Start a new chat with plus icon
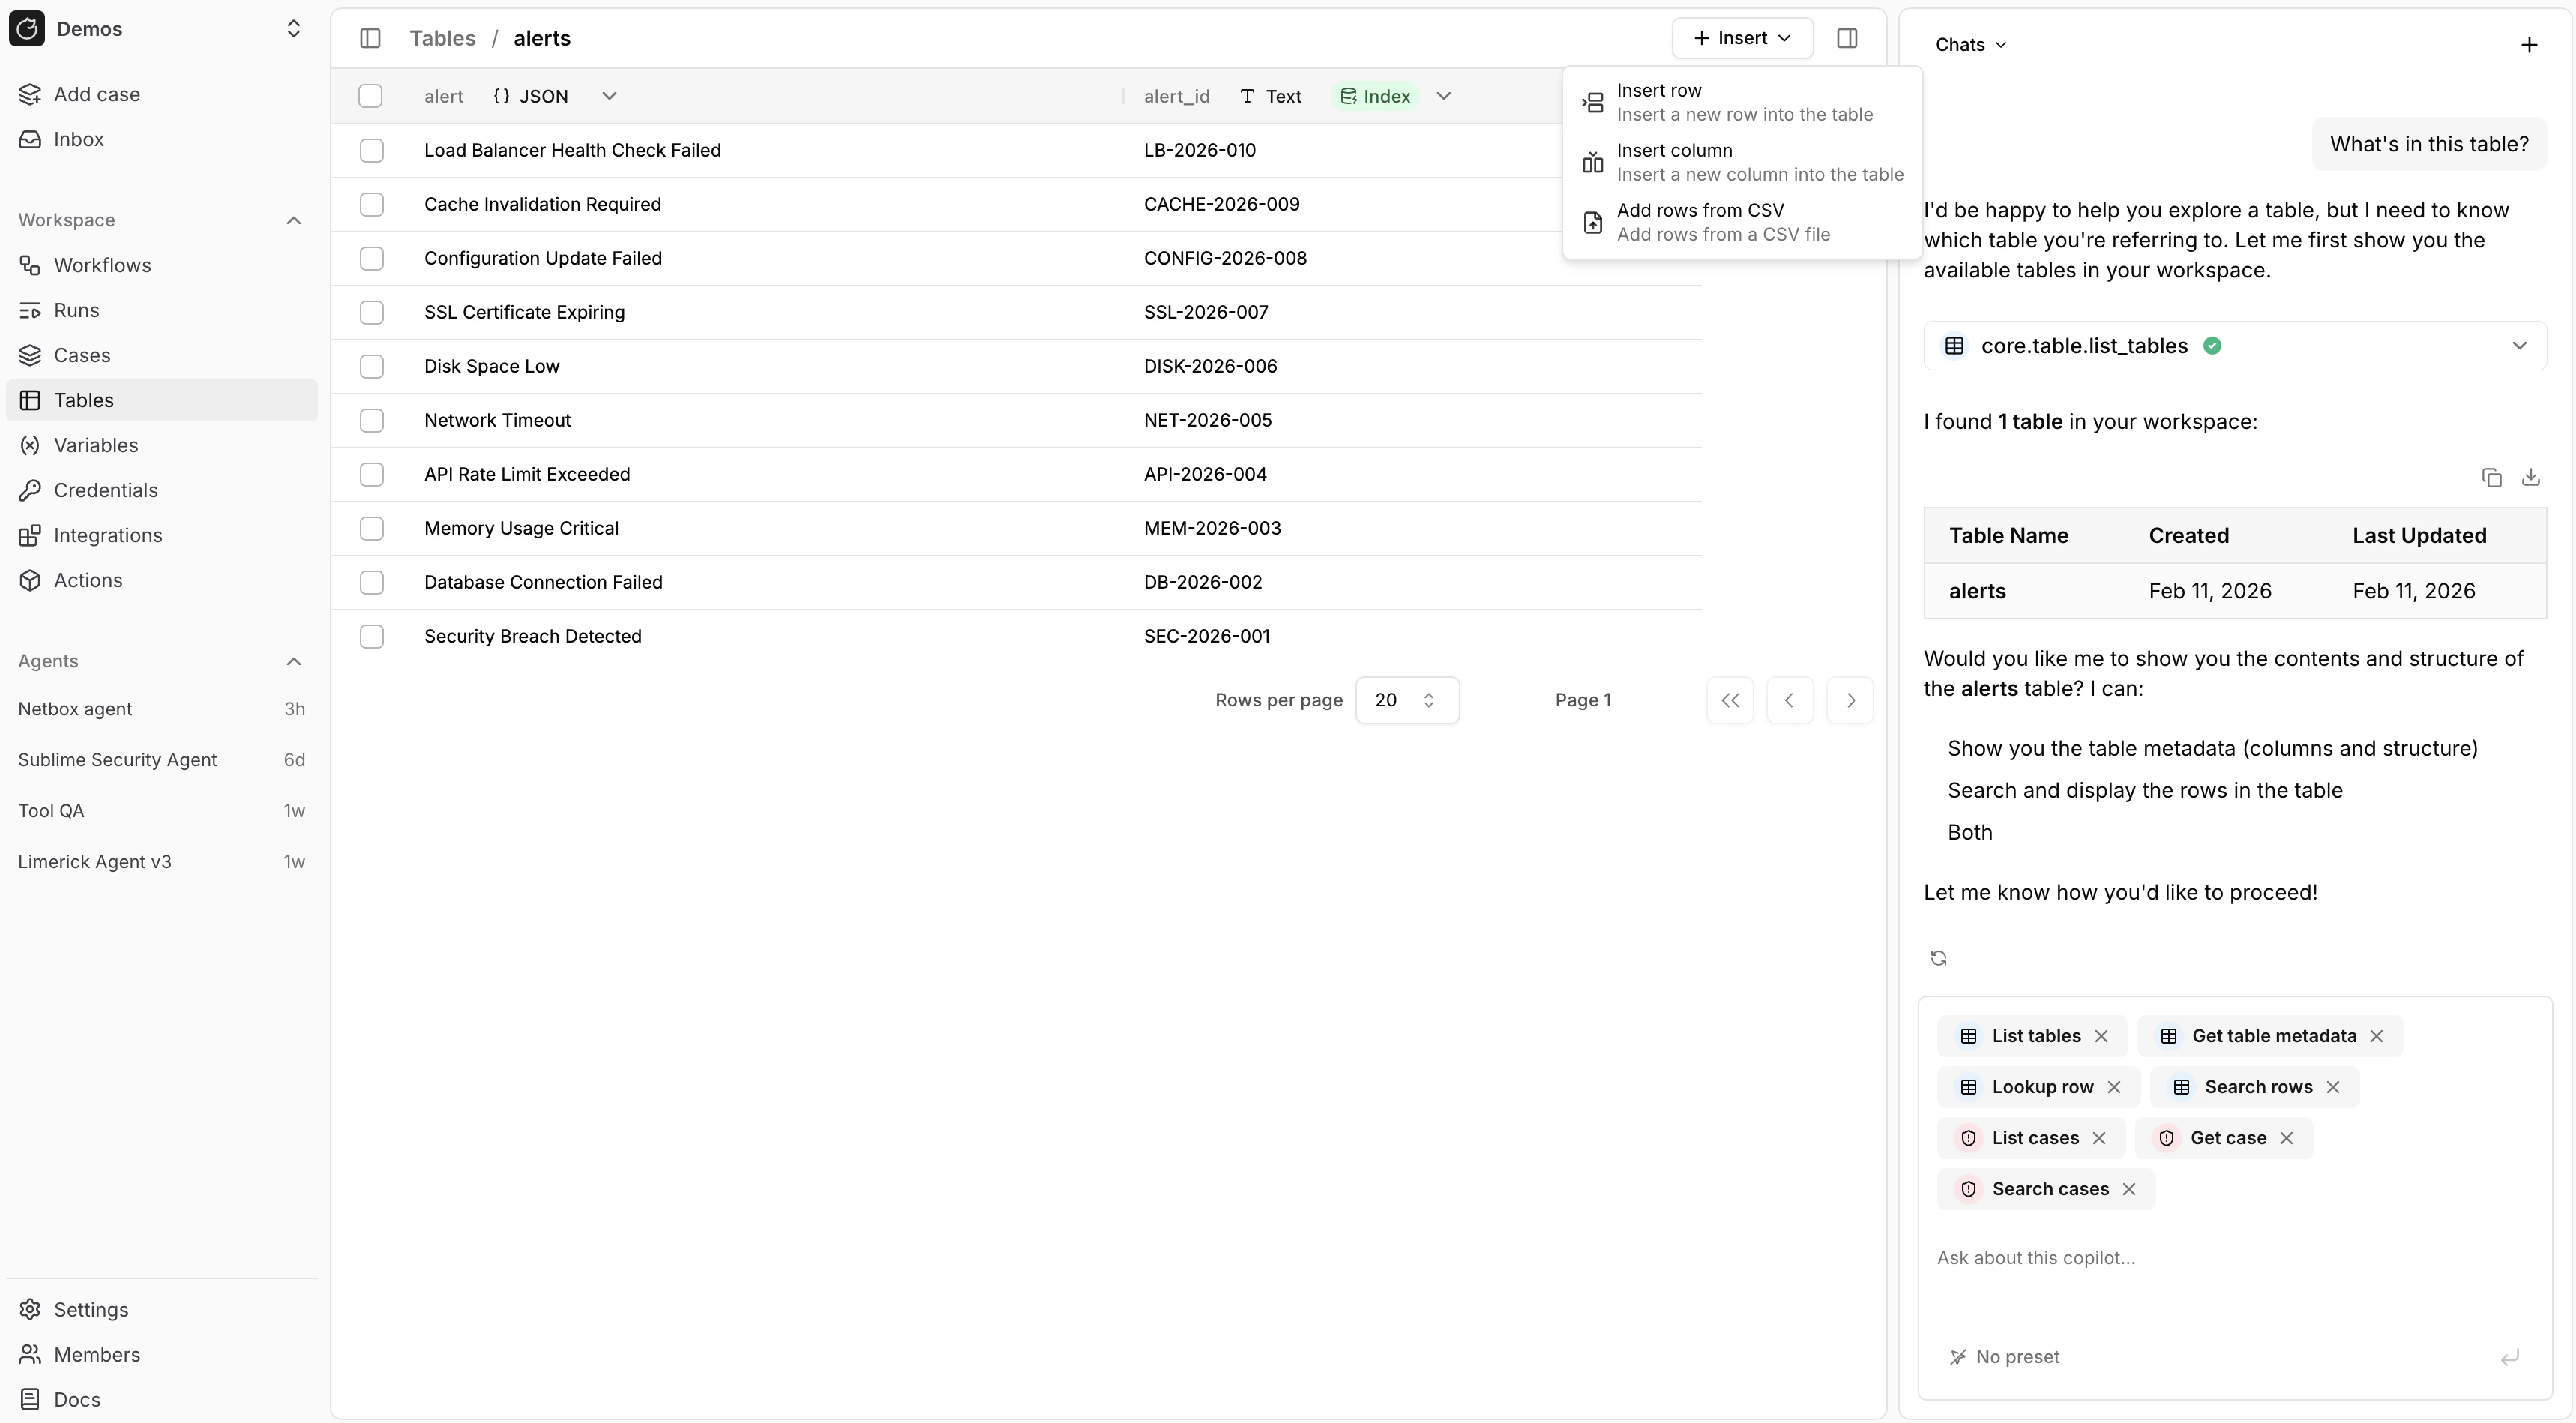The height and width of the screenshot is (1423, 2576). 2528,45
